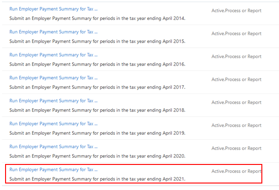Click Active.Process or Report status in April 2021 row
Image resolution: width=279 pixels, height=190 pixels.
236,171
